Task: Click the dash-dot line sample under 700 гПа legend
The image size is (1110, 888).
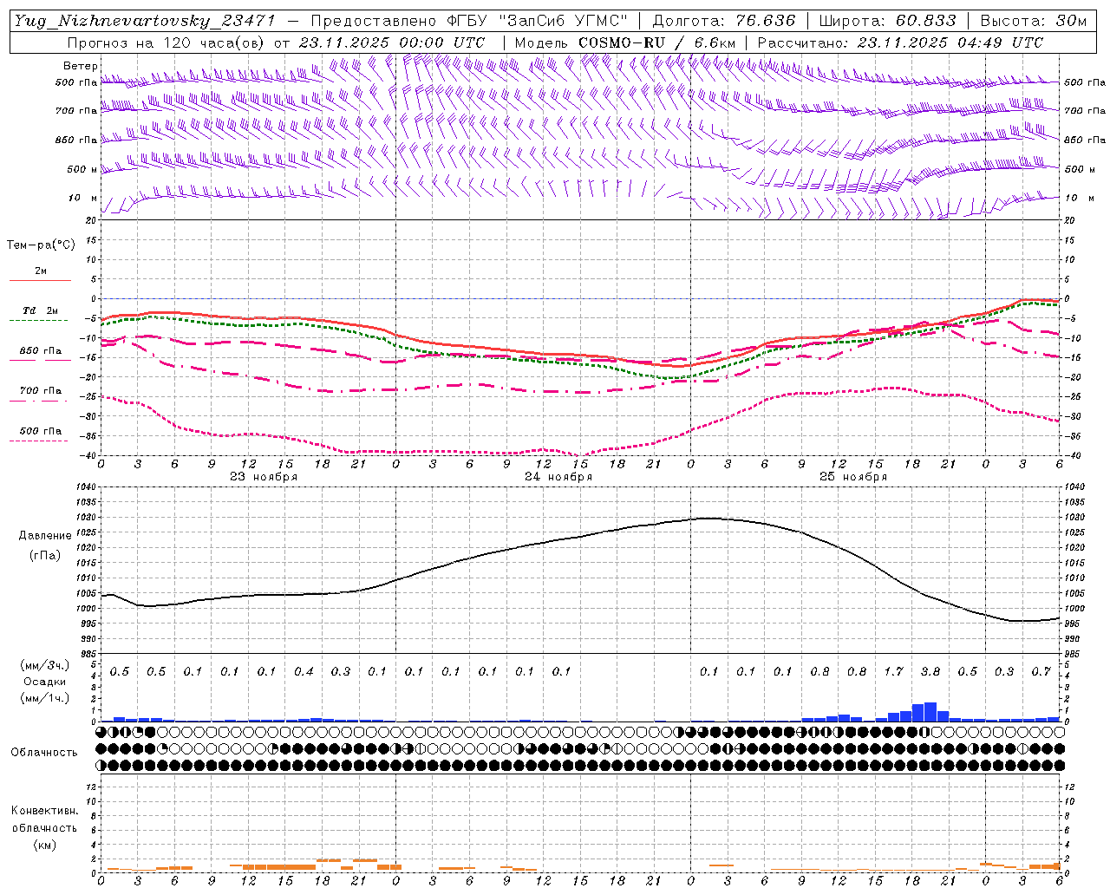Action: pos(39,401)
